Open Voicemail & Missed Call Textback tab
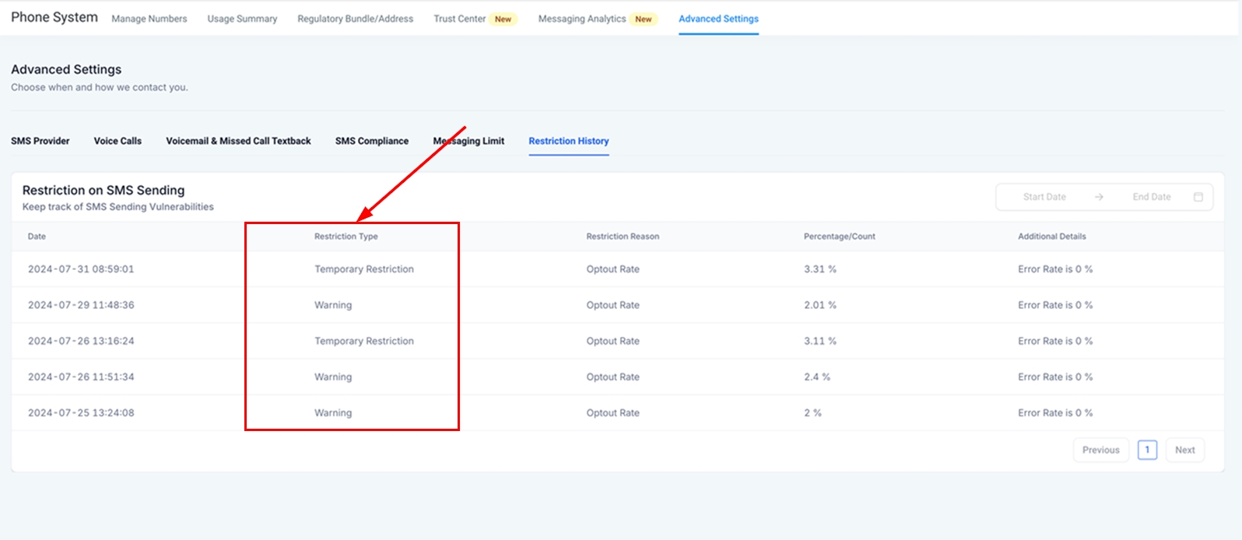Image resolution: width=1242 pixels, height=540 pixels. pos(238,141)
